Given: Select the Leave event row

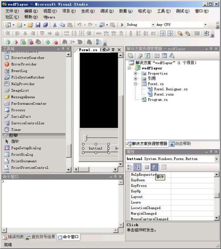Looking at the screenshot, I should (172, 202).
